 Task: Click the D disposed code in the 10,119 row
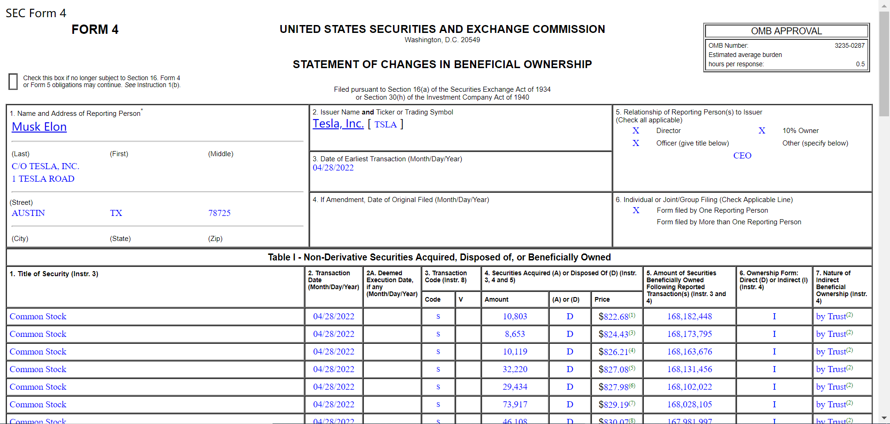tap(570, 352)
